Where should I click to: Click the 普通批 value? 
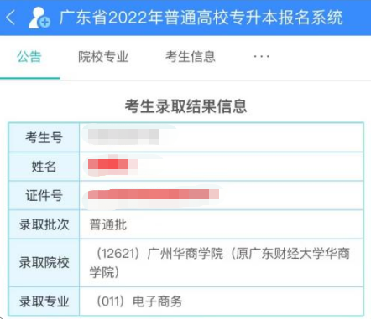coord(108,224)
